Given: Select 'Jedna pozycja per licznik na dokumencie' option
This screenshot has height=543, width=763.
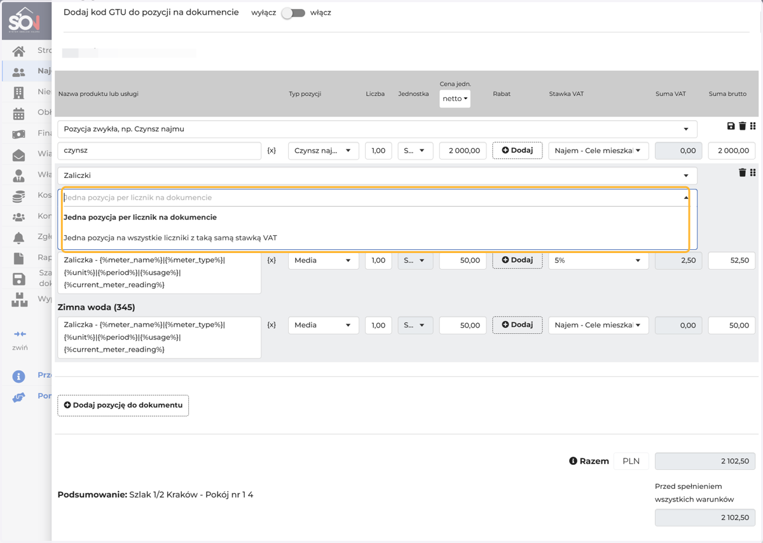Looking at the screenshot, I should tap(375, 217).
